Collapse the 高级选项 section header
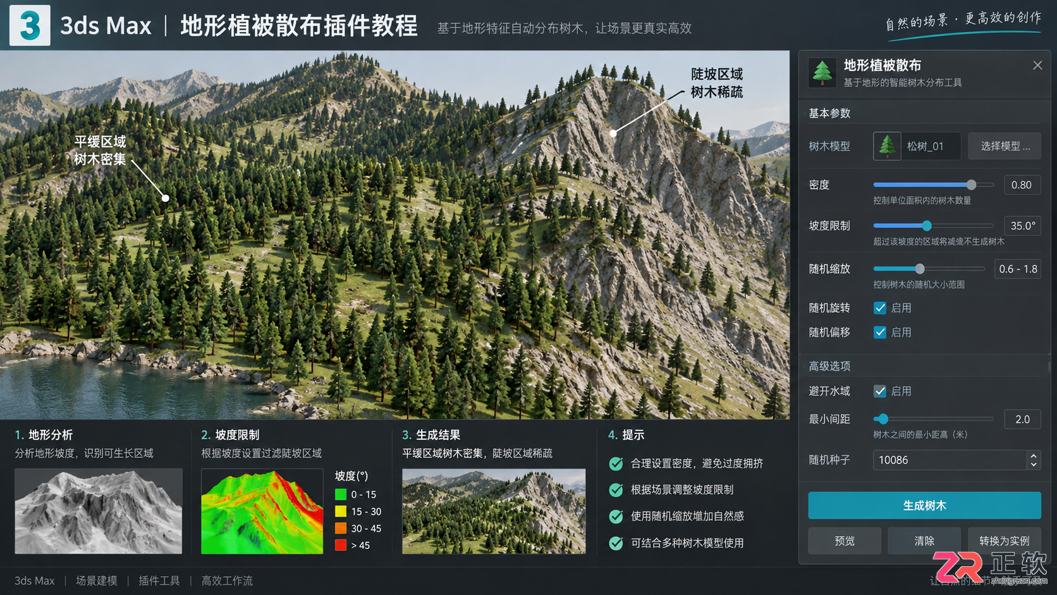 tap(829, 366)
